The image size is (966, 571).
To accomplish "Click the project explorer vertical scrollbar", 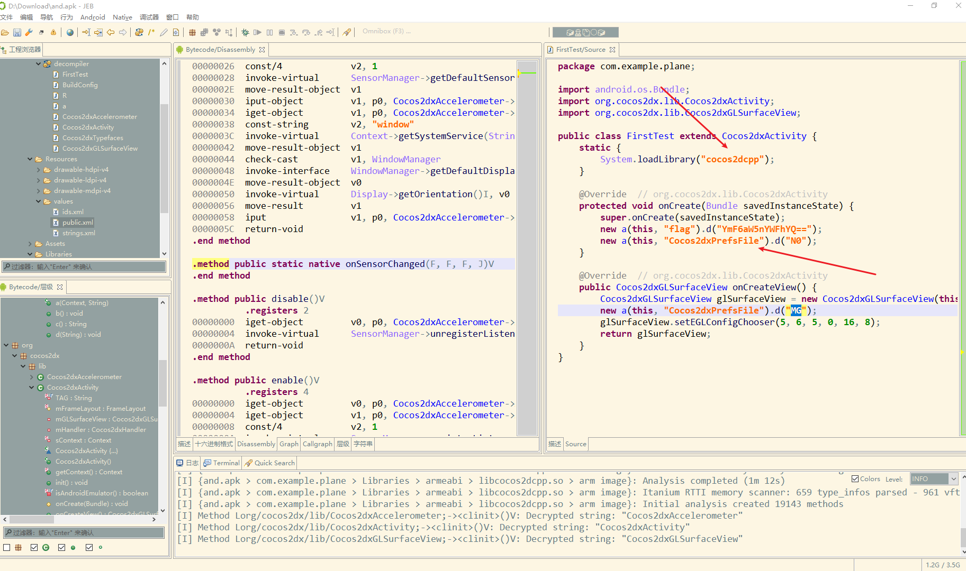I will click(164, 159).
